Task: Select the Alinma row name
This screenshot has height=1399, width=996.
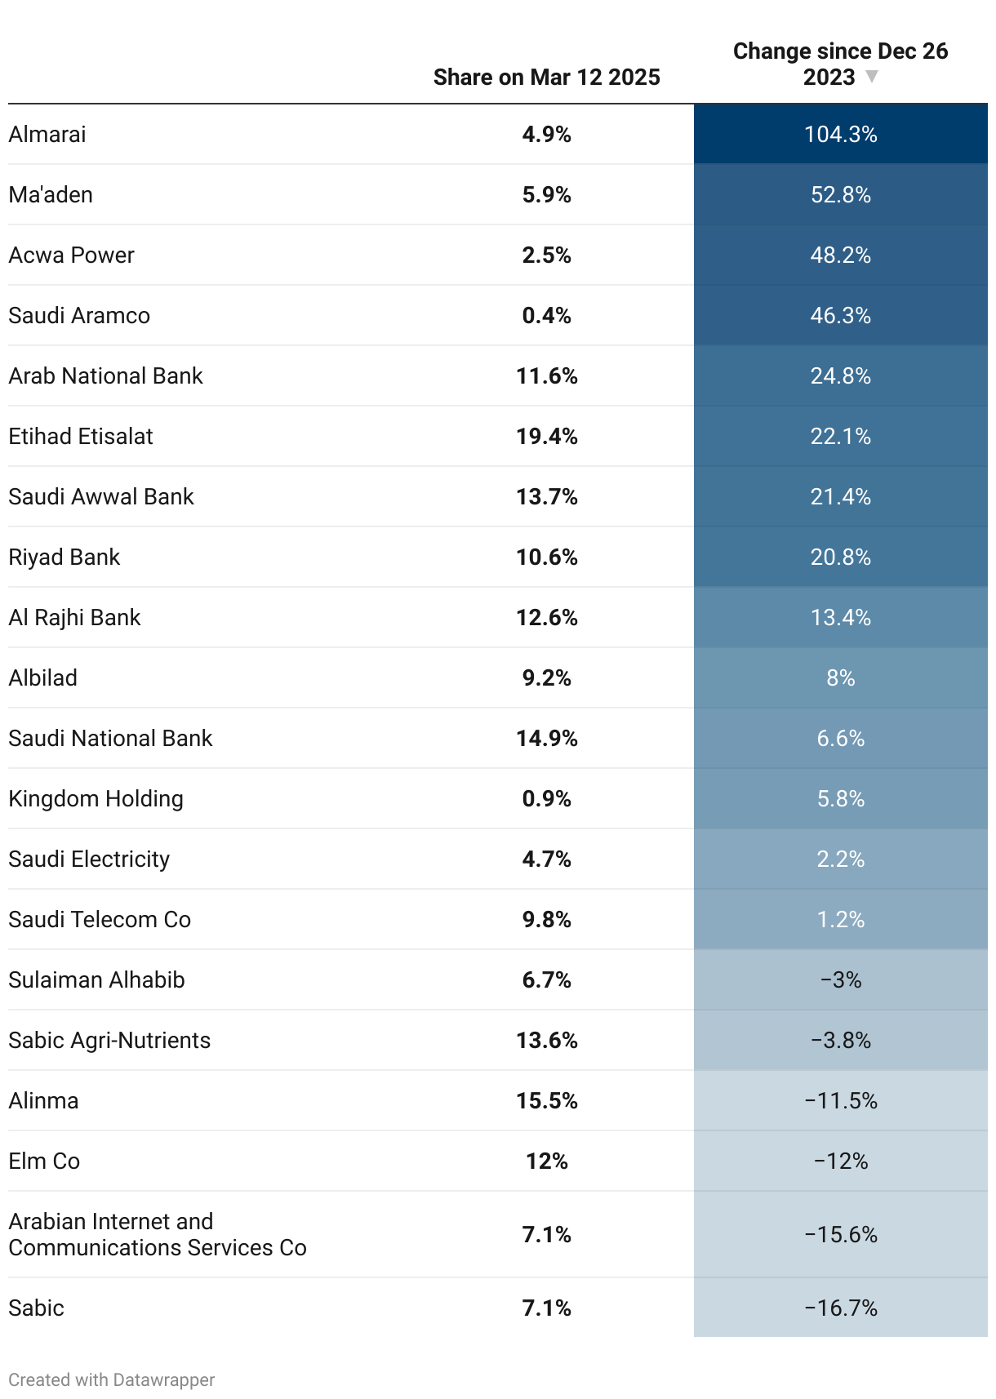Action: pyautogui.click(x=43, y=1100)
